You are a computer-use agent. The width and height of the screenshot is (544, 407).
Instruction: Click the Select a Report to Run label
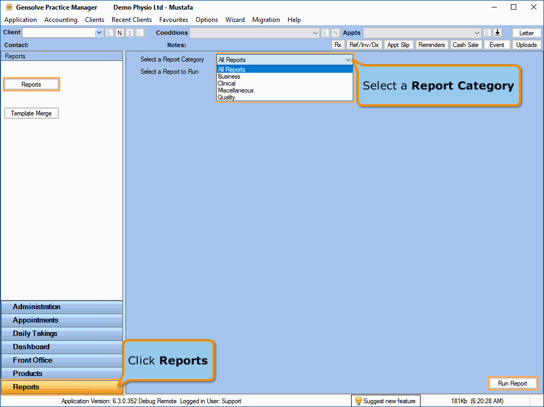(x=169, y=72)
